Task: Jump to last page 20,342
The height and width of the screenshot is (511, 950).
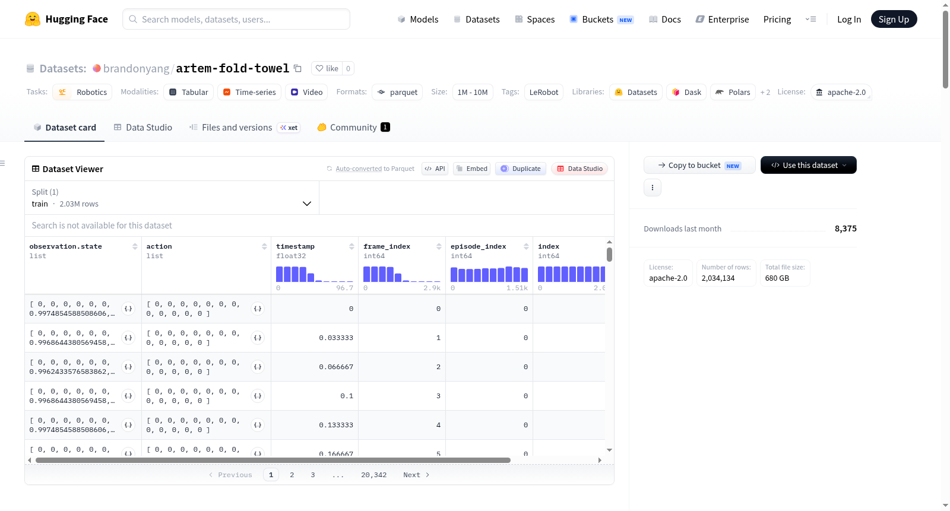Action: point(373,475)
